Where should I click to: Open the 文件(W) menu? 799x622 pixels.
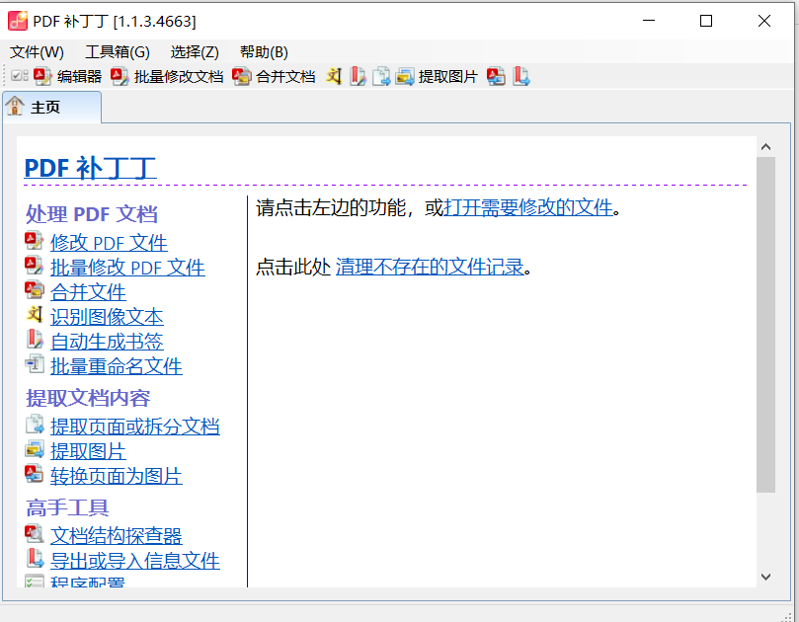37,52
